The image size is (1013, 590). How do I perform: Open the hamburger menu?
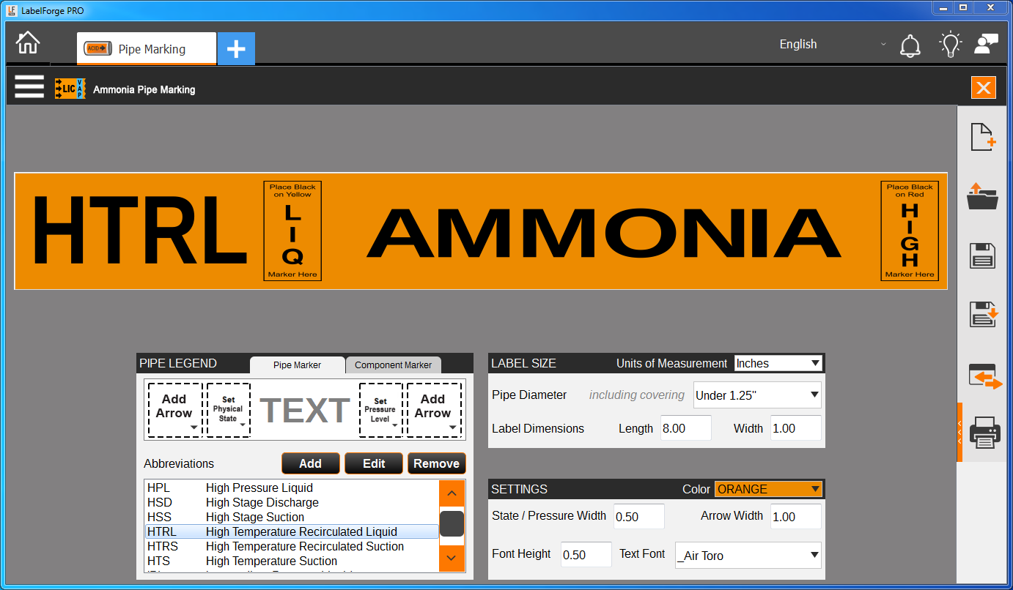(29, 86)
